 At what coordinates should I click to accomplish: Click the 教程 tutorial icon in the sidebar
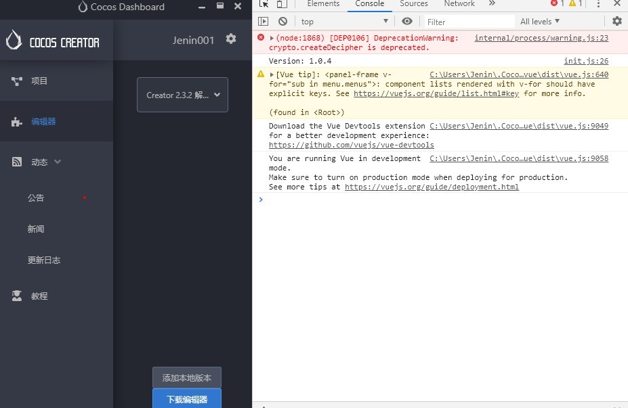click(x=17, y=296)
